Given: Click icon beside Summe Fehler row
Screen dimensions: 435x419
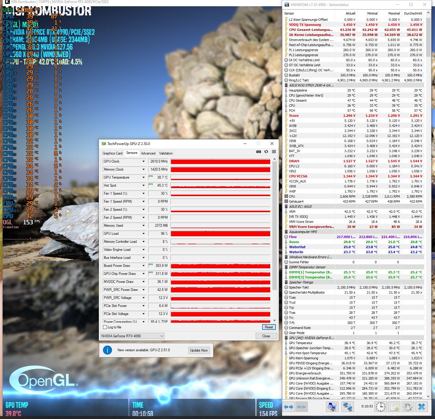Looking at the screenshot, I should point(286,262).
